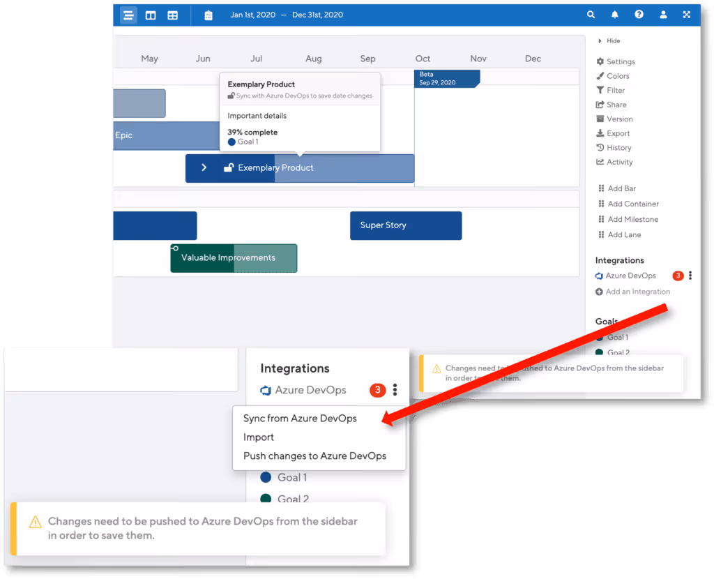Click Exemplary Product bar label
The width and height of the screenshot is (714, 579).
tap(275, 168)
